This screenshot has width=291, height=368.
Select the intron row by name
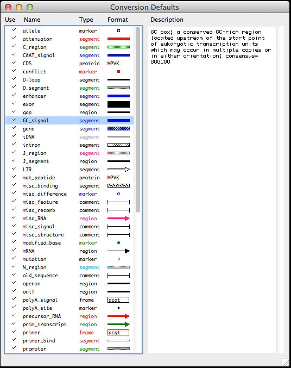pyautogui.click(x=31, y=145)
